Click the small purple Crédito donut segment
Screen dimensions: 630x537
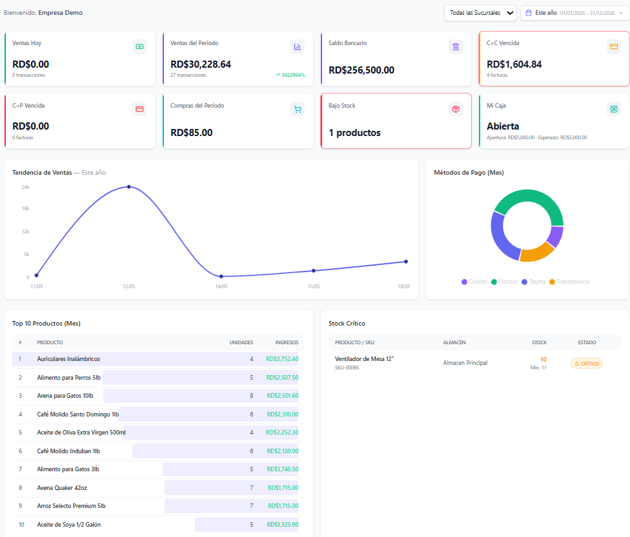[556, 236]
